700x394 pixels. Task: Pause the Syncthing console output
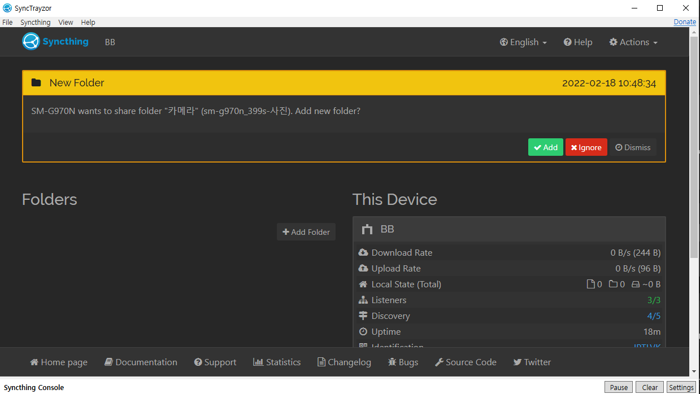(x=619, y=387)
